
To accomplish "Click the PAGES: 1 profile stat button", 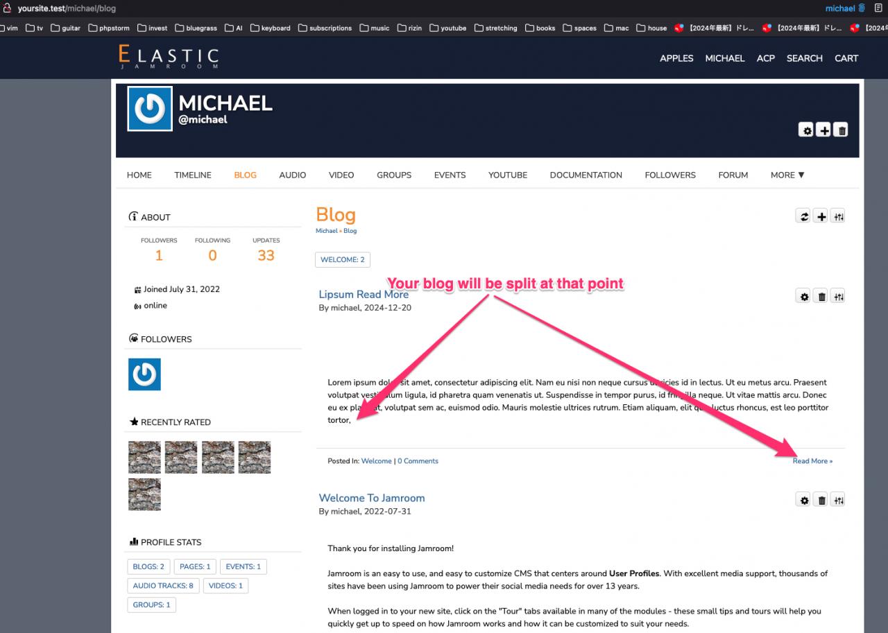I will tap(195, 566).
